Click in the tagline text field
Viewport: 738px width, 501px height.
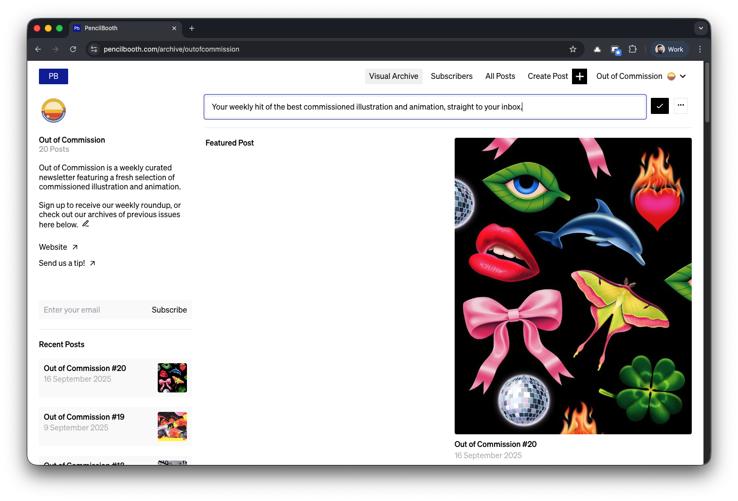click(x=425, y=107)
